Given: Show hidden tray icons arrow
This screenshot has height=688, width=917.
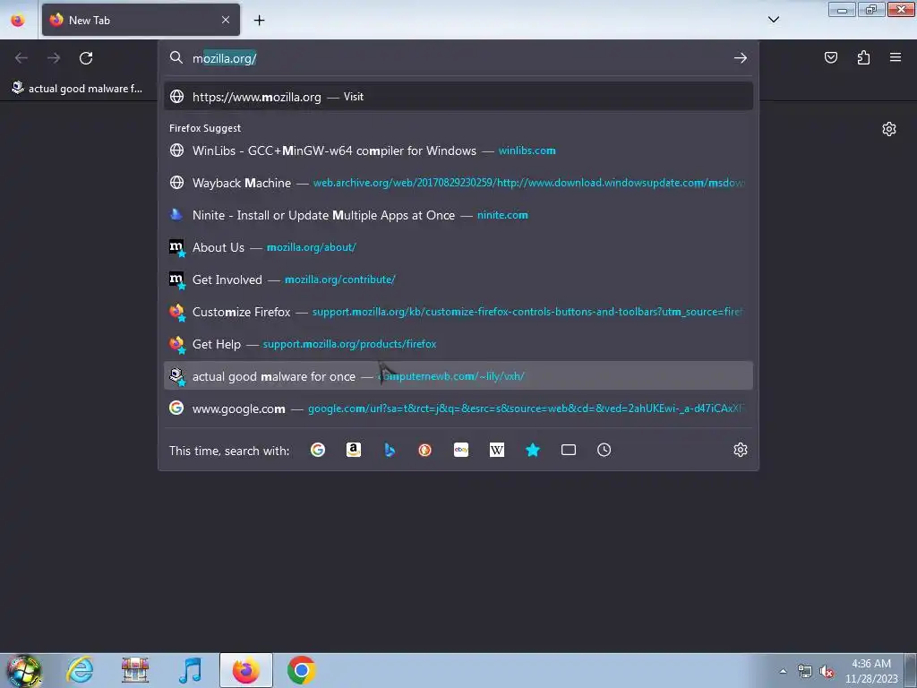Looking at the screenshot, I should click(x=783, y=671).
